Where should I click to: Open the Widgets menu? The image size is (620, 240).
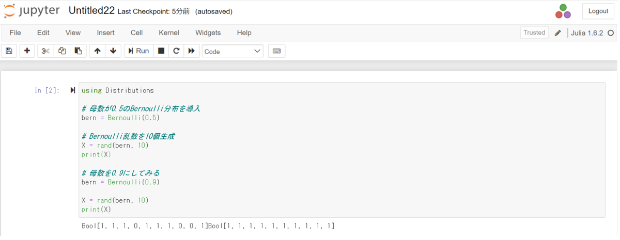tap(208, 33)
